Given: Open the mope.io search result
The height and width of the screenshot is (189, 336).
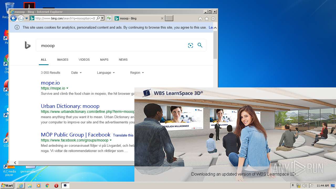Looking at the screenshot, I should coord(50,83).
